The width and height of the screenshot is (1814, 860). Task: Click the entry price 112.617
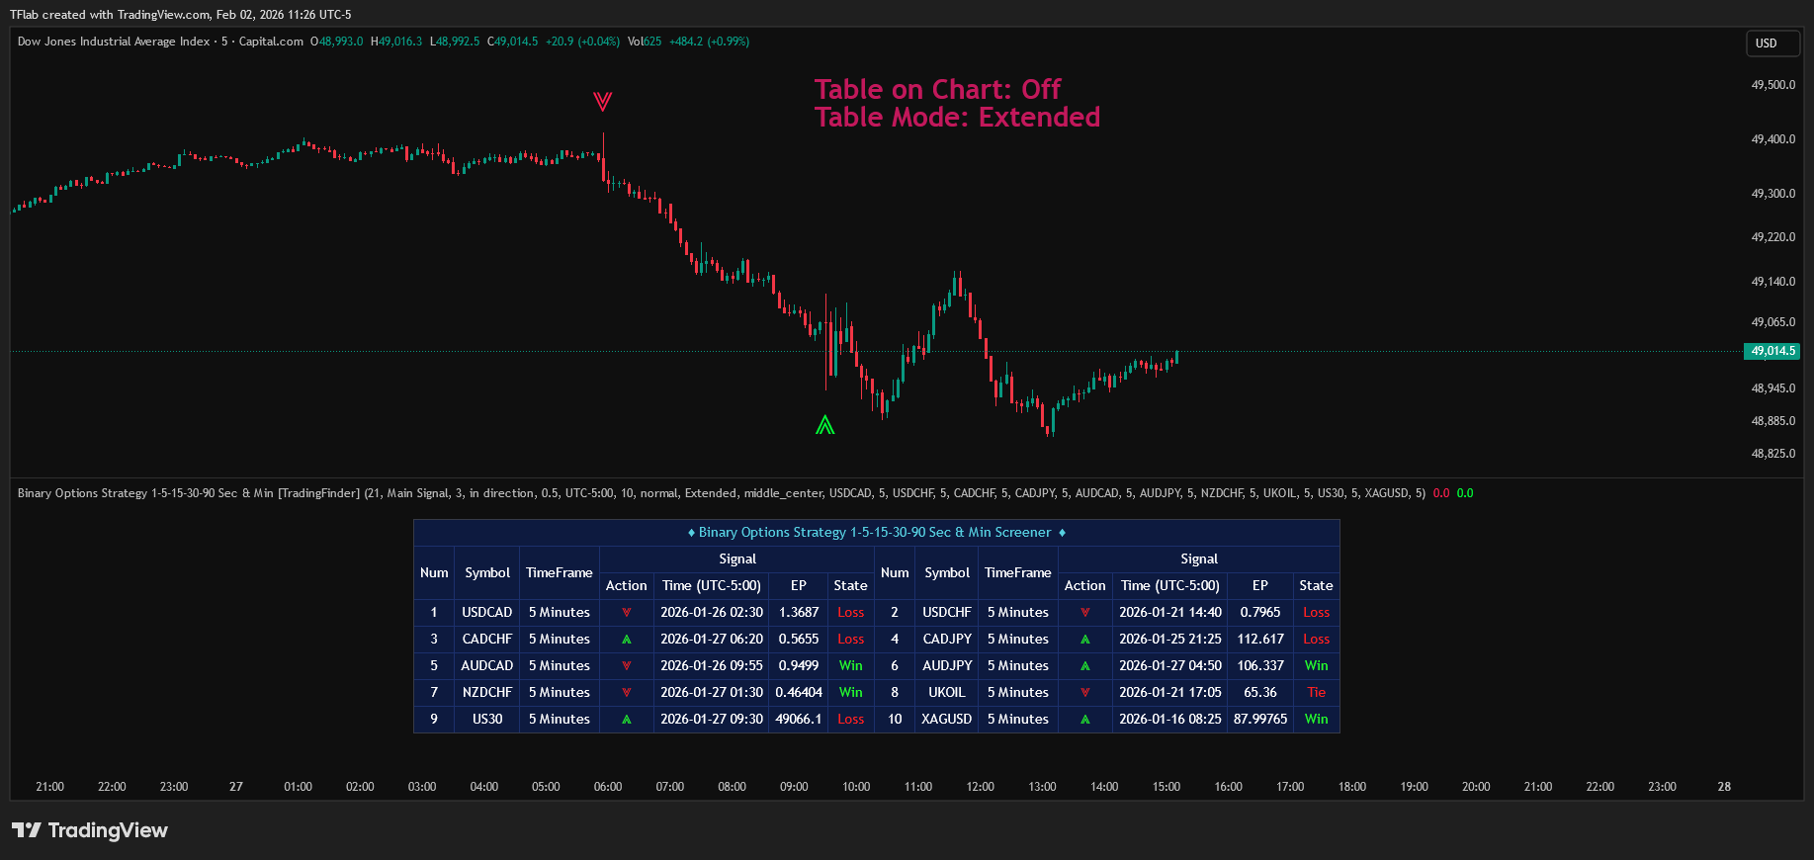point(1260,640)
